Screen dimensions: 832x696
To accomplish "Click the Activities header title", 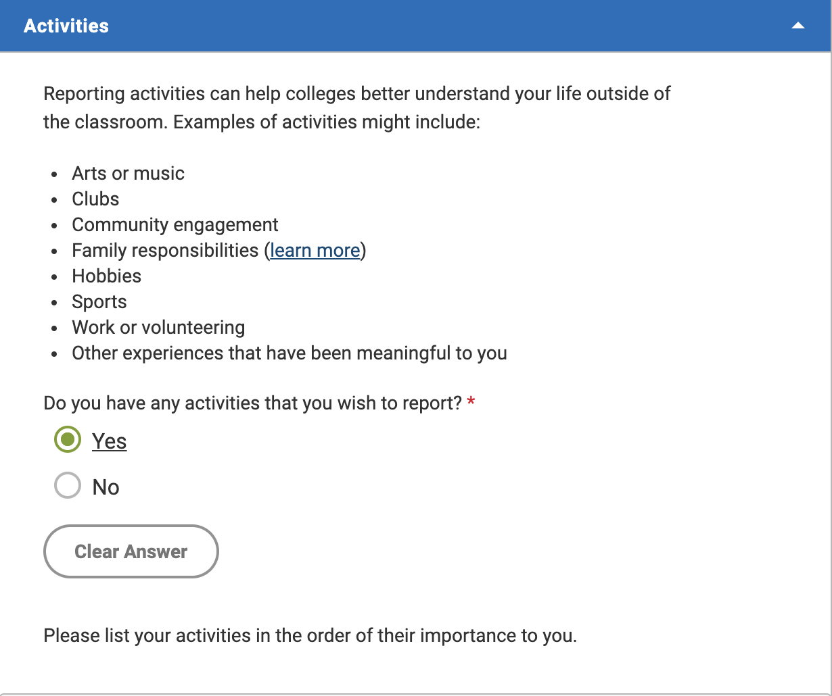I will [66, 26].
